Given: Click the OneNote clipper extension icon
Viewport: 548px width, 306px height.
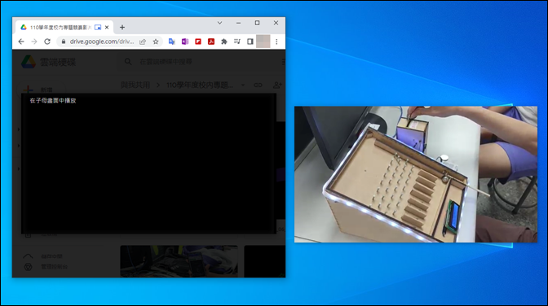Looking at the screenshot, I should pyautogui.click(x=185, y=42).
